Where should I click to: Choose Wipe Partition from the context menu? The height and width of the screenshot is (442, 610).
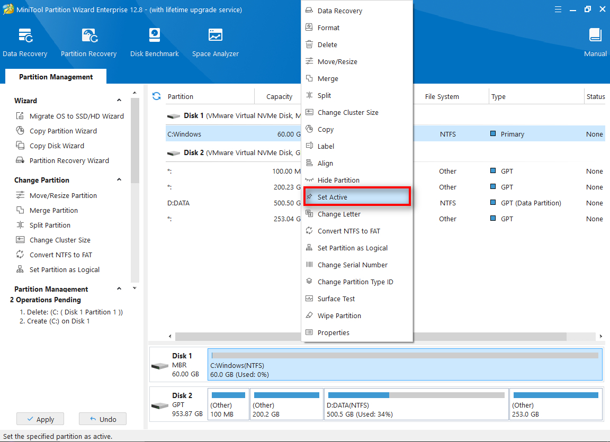tap(339, 315)
